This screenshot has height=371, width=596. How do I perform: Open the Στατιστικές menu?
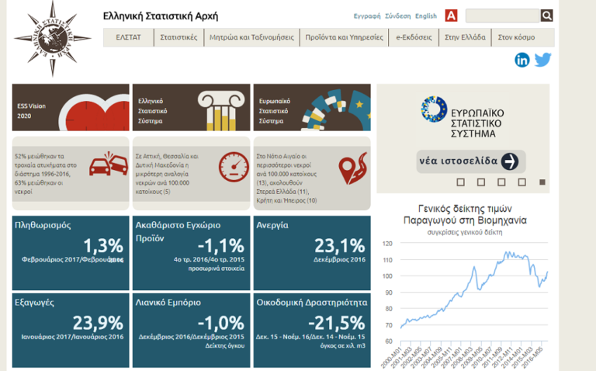point(178,37)
